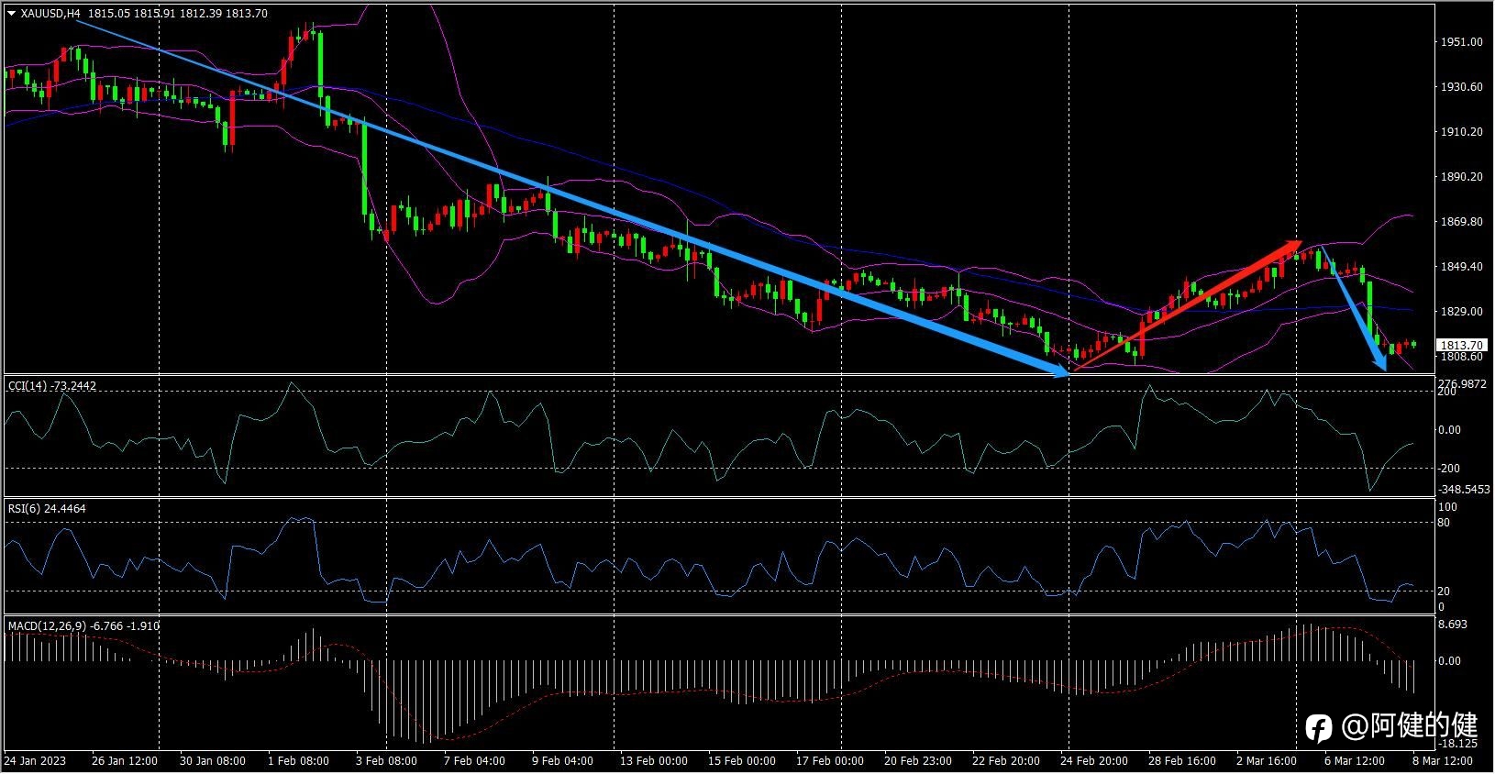The width and height of the screenshot is (1495, 774).
Task: Click the 1829.00 price axis label
Action: pos(1462,312)
